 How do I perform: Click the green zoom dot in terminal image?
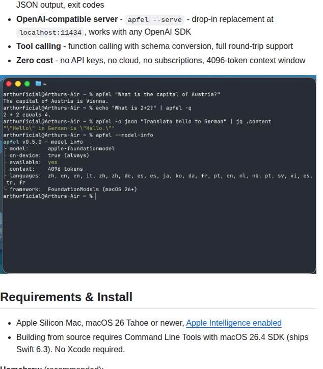coord(27,84)
